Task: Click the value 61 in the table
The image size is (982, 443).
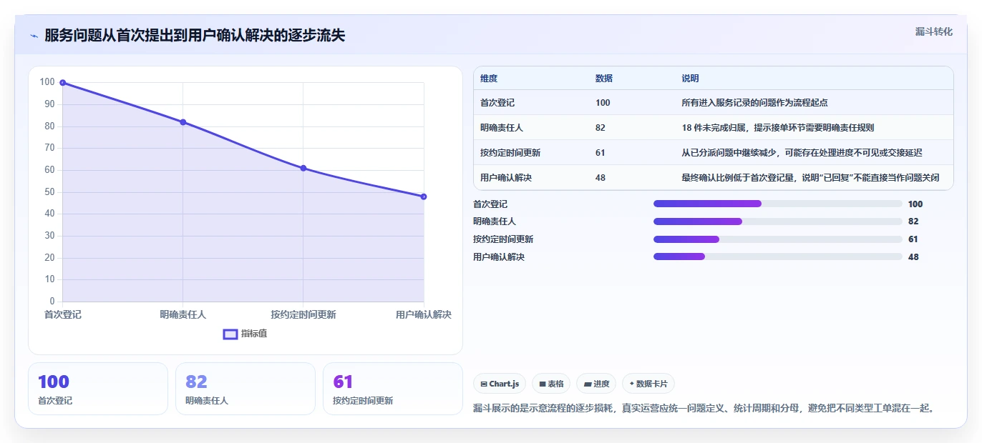Action: coord(601,153)
